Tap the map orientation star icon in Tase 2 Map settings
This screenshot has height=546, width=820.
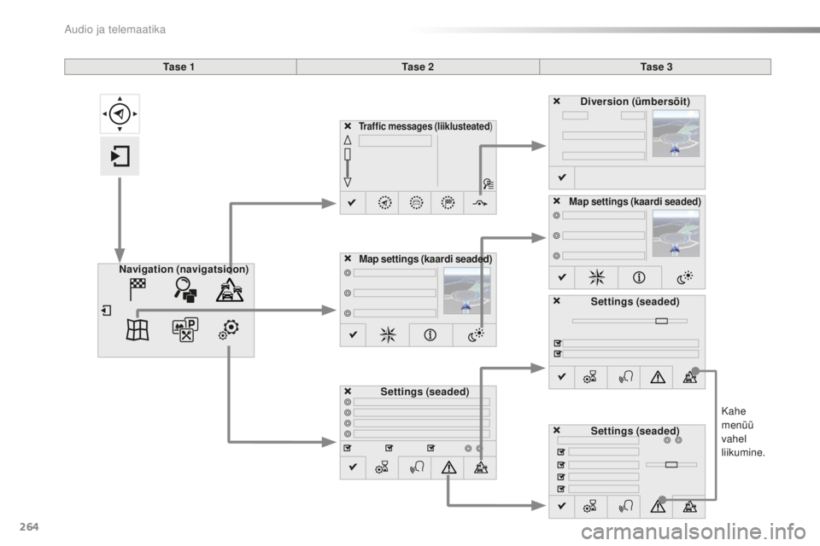pos(388,335)
